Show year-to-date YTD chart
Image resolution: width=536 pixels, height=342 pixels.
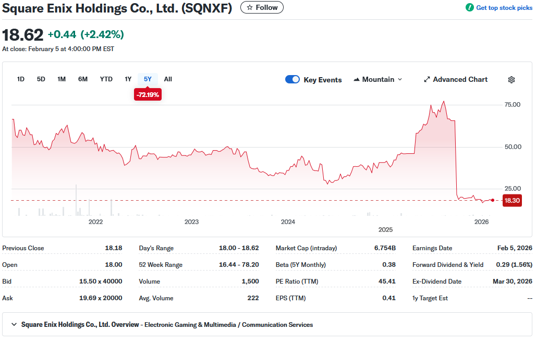point(106,79)
